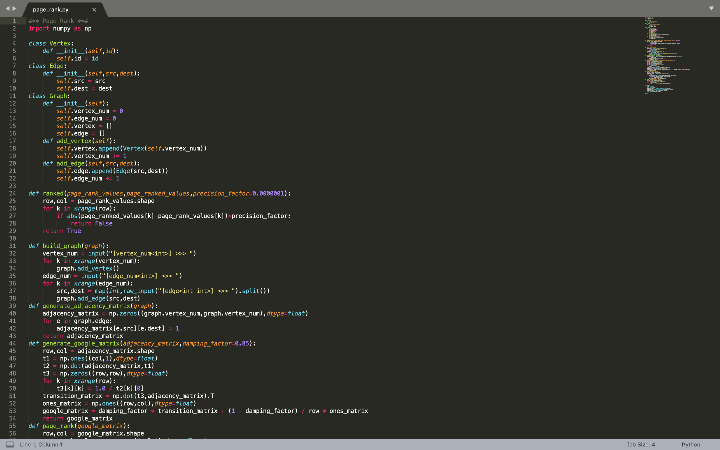The image size is (720, 450).
Task: Click the 'class Vertex:' line
Action: [51, 43]
